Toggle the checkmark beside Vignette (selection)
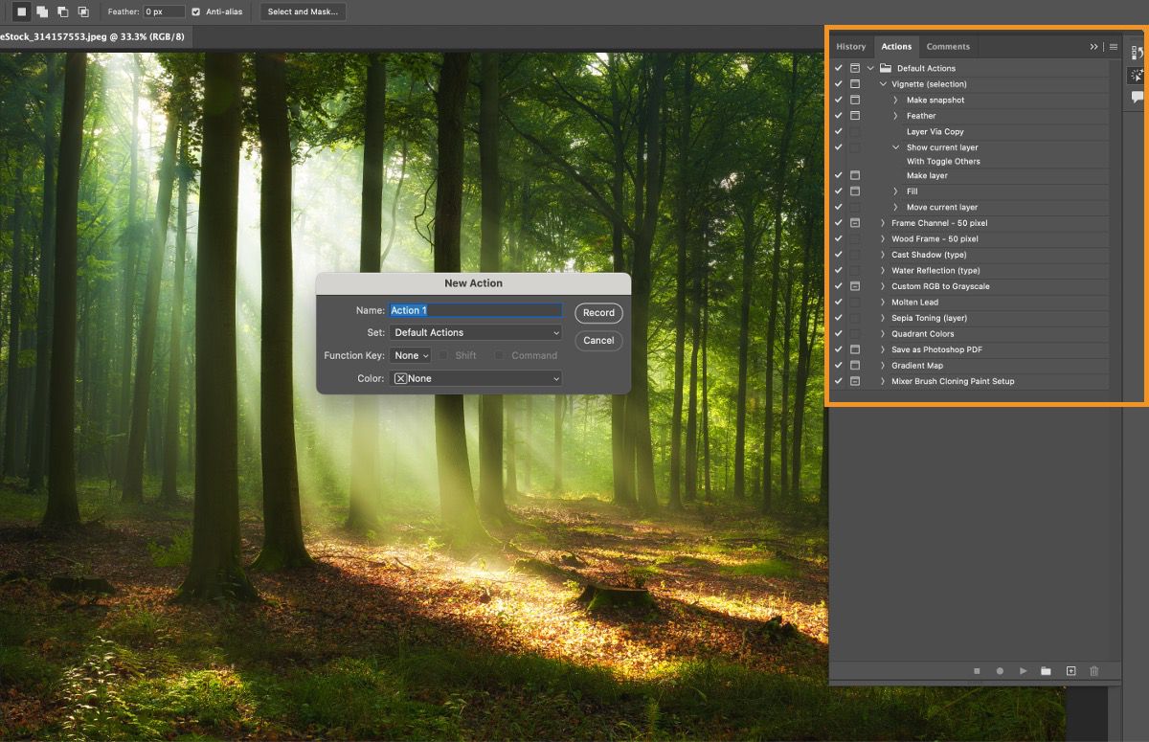This screenshot has width=1149, height=742. pyautogui.click(x=839, y=83)
